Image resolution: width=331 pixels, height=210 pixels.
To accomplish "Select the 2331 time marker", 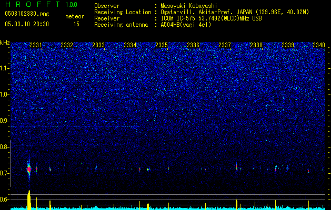I will (36, 45).
